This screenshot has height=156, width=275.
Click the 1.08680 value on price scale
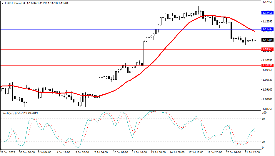pyautogui.click(x=267, y=99)
